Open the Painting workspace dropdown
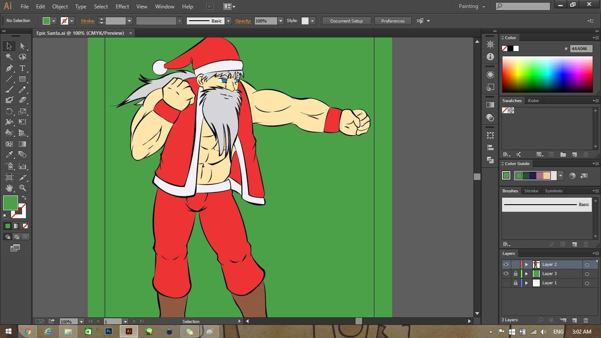601x338 pixels. [472, 6]
